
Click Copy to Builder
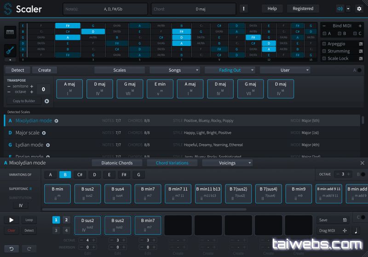click(24, 101)
